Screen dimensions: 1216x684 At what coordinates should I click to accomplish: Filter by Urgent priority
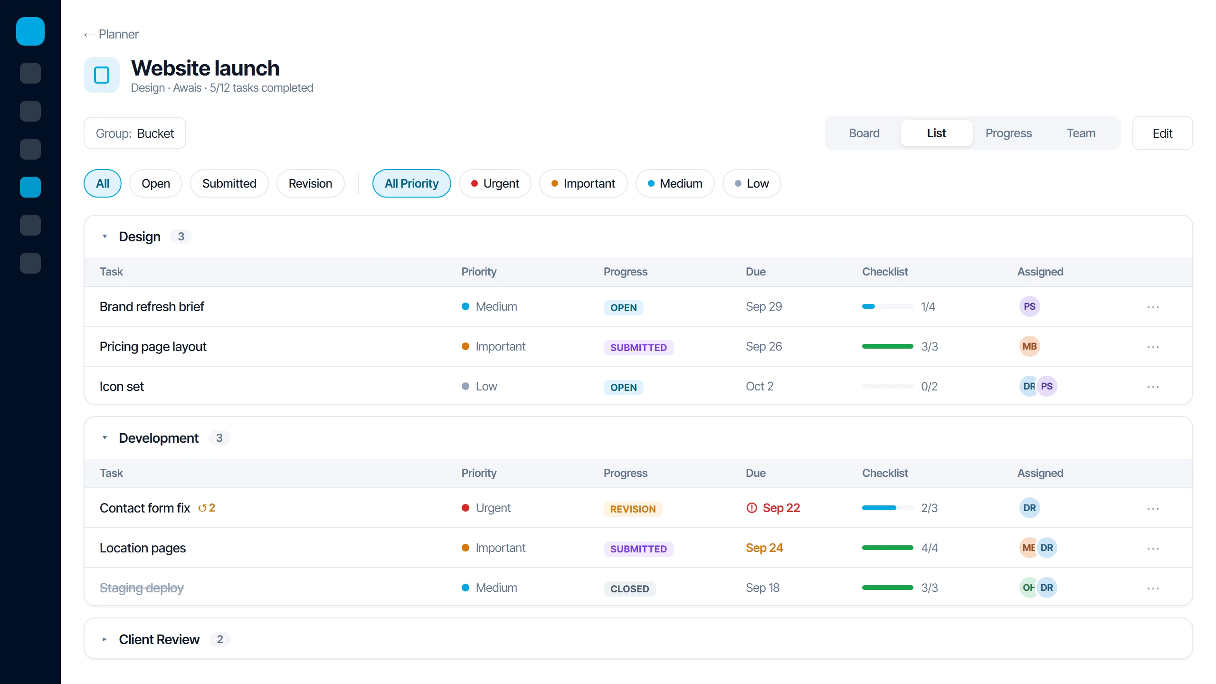[495, 183]
